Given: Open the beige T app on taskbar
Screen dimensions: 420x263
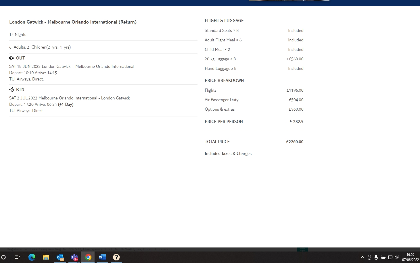Looking at the screenshot, I should coord(116,257).
